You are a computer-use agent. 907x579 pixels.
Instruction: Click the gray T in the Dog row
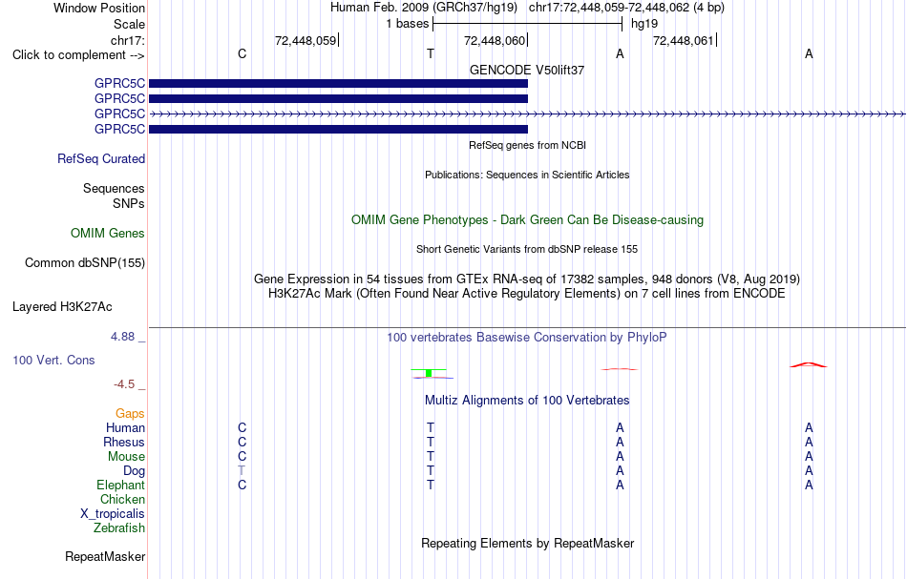click(x=242, y=471)
